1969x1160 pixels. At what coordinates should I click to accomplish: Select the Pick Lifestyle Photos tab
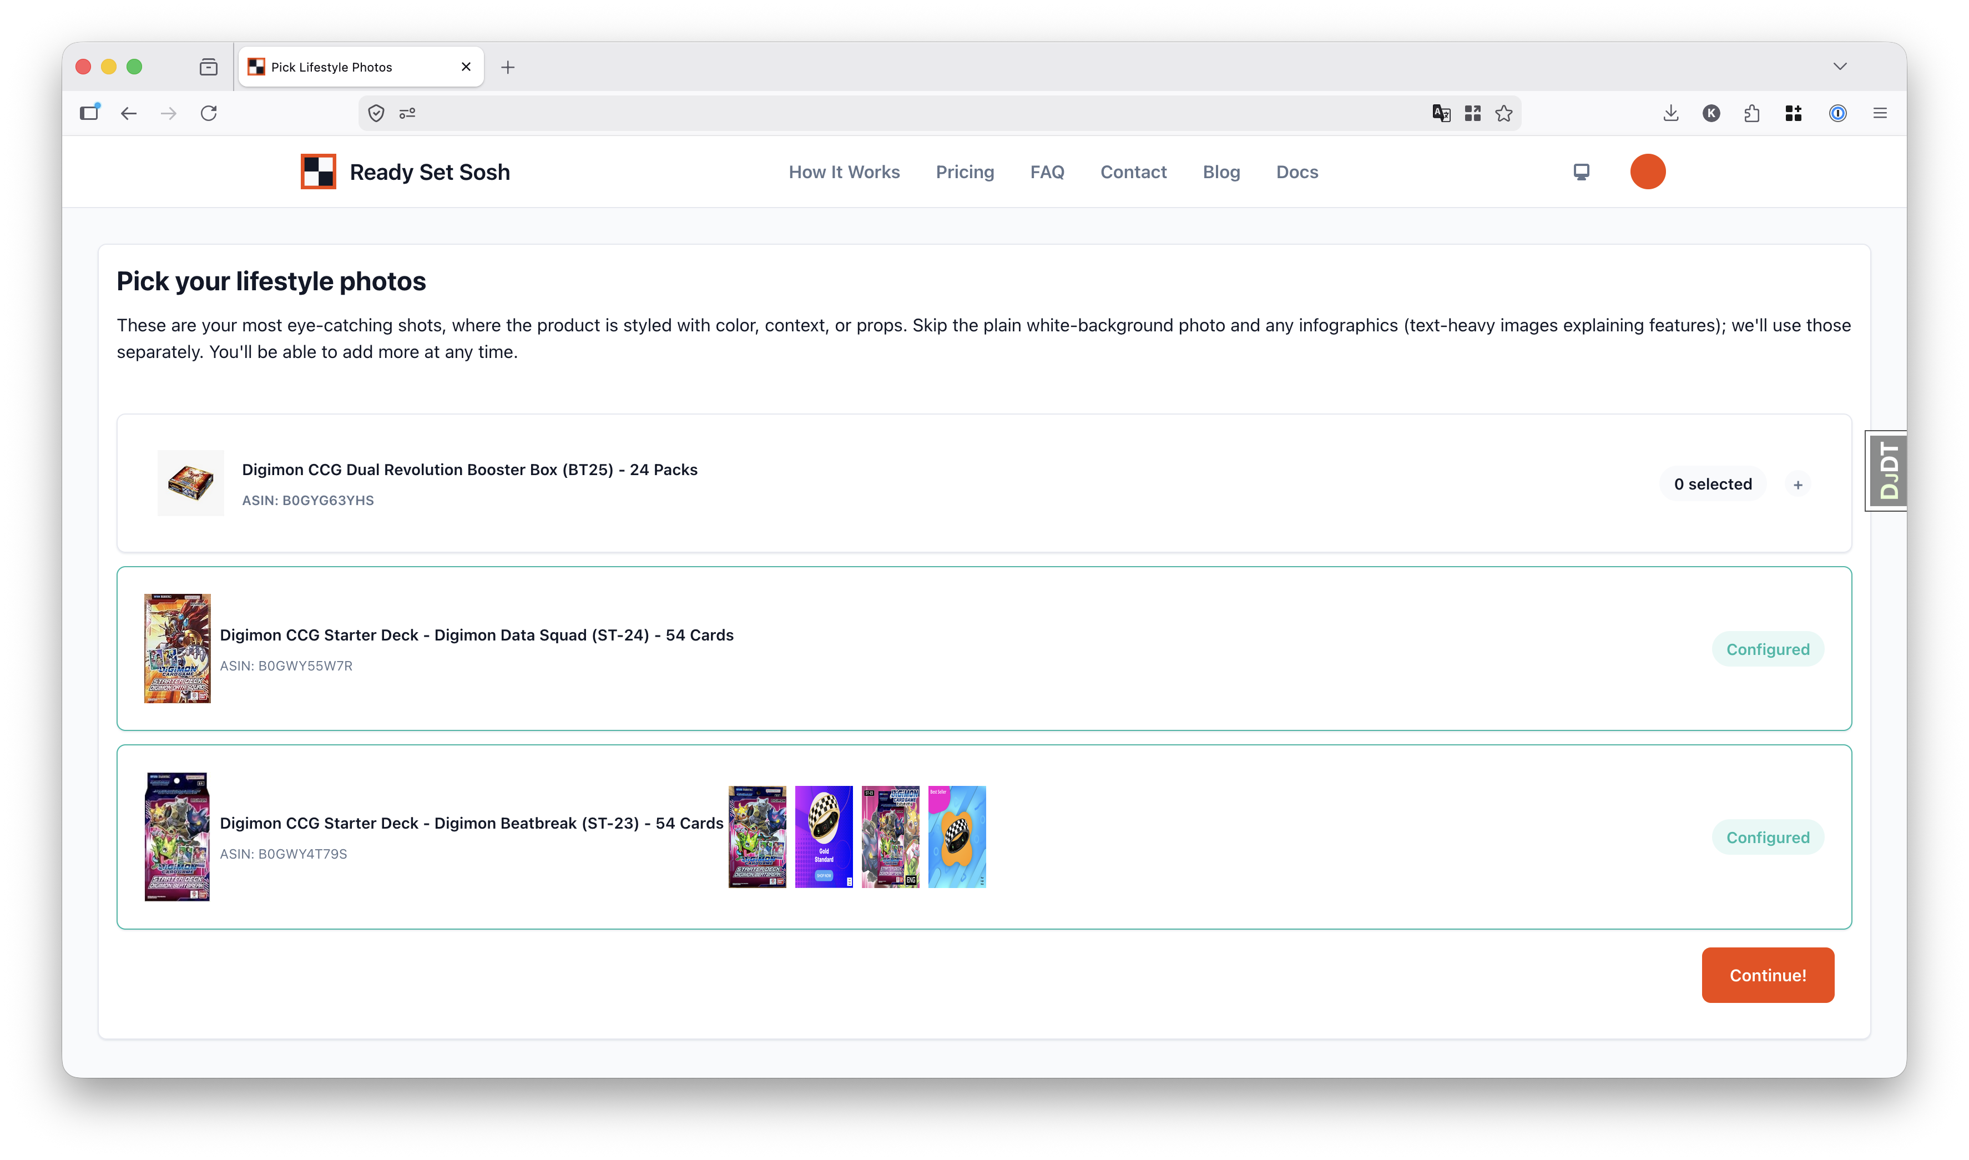(x=361, y=67)
